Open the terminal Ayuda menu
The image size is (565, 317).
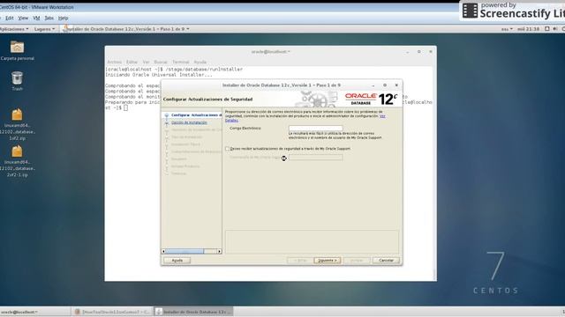pos(200,62)
